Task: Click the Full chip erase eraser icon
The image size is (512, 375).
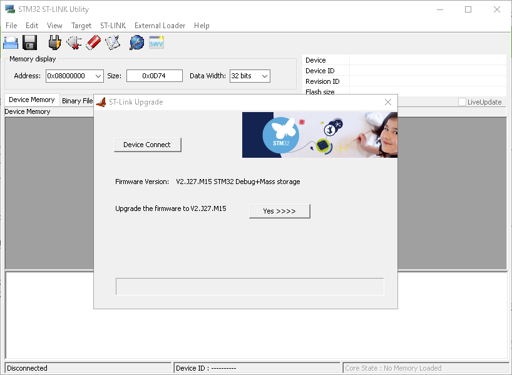Action: pos(93,43)
